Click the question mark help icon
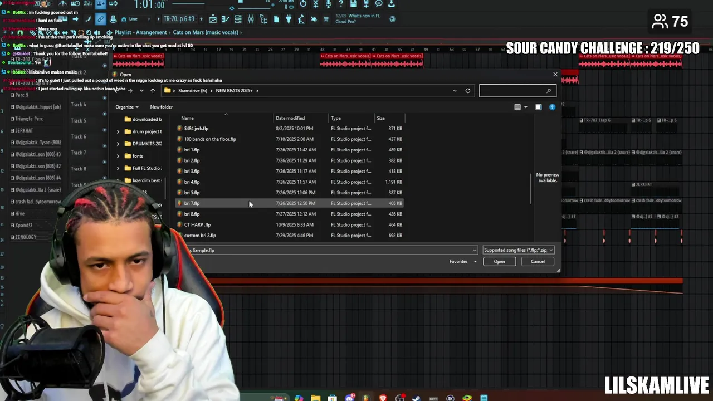 pyautogui.click(x=341, y=4)
